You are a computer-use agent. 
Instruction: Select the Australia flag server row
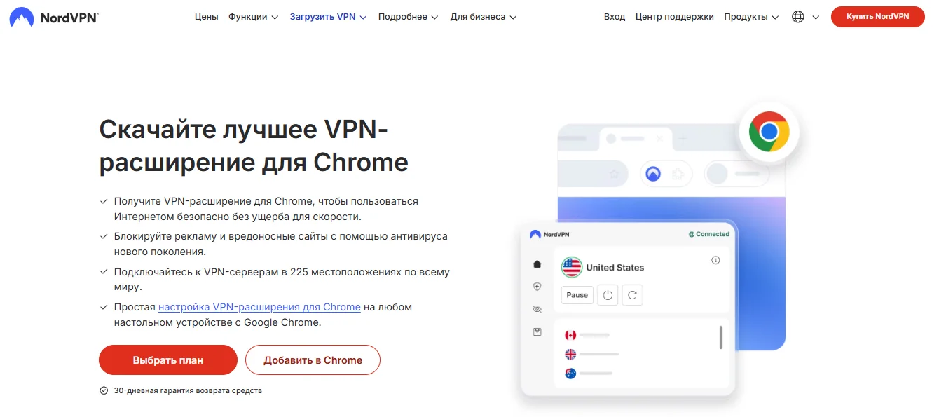click(589, 373)
